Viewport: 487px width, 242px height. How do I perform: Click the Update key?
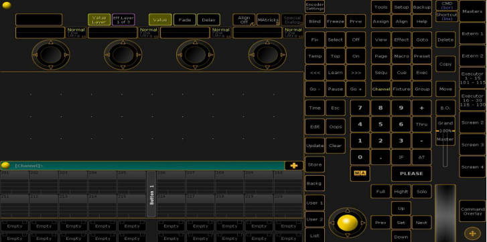pos(315,146)
